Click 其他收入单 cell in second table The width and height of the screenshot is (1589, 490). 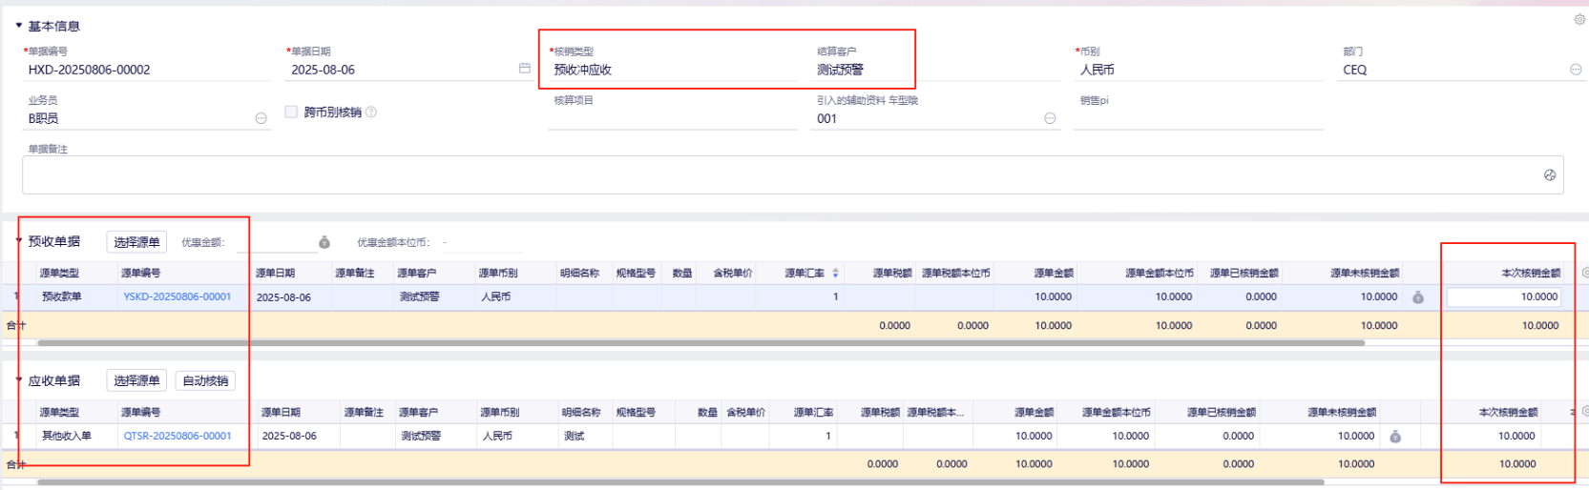(x=66, y=436)
